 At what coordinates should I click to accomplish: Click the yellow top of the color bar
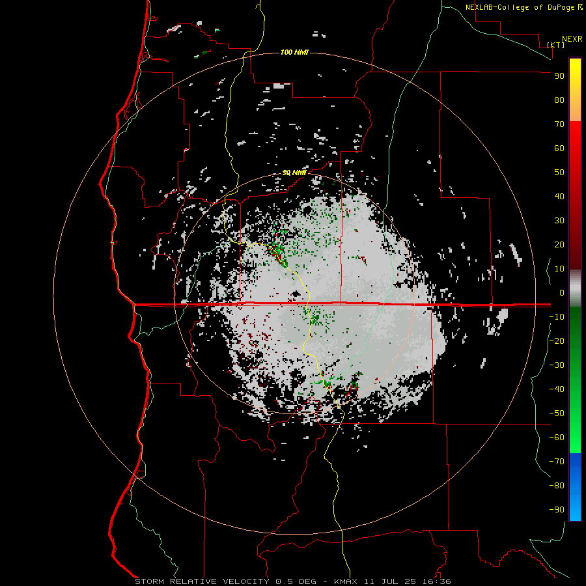tap(575, 90)
